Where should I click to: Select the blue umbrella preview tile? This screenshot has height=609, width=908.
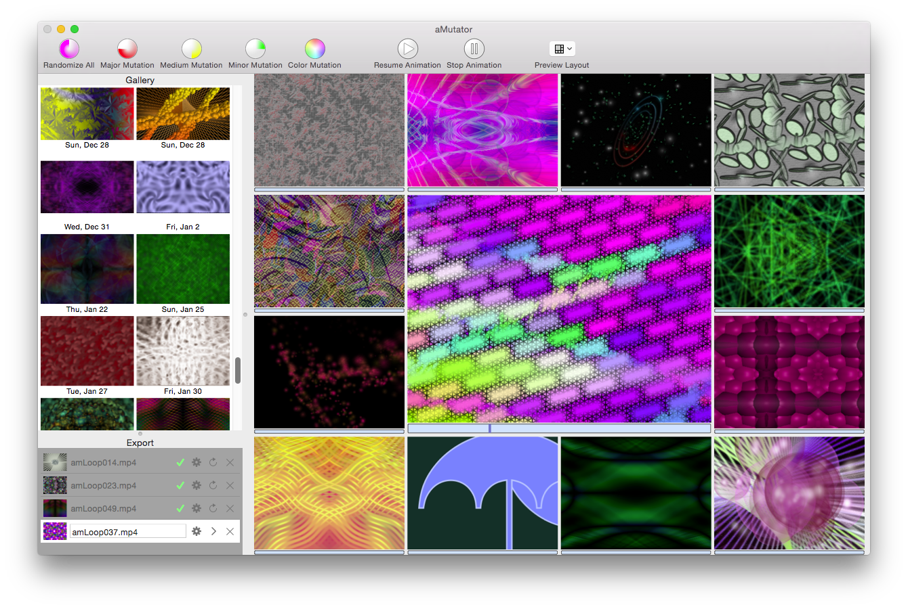click(482, 493)
